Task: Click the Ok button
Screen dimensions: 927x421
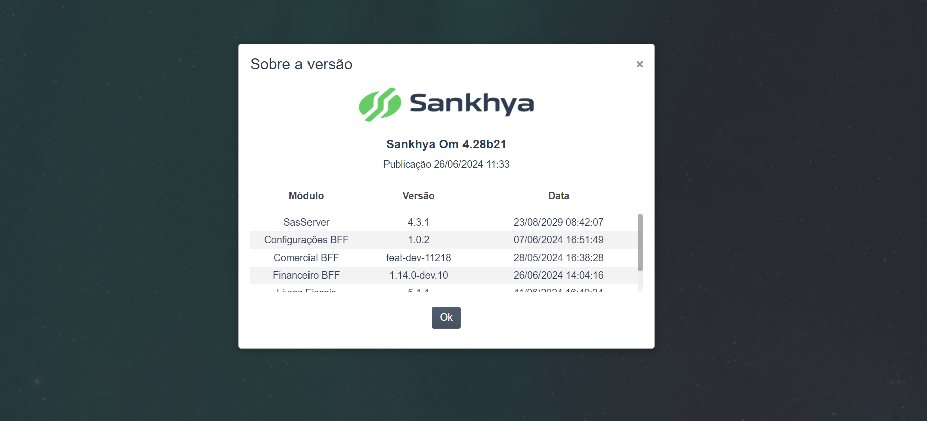Action: click(x=446, y=317)
